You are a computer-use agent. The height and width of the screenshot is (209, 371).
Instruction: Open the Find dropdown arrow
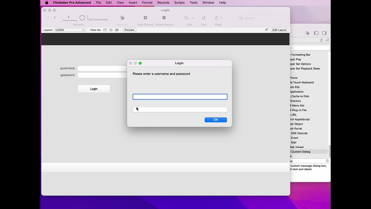(x=193, y=18)
